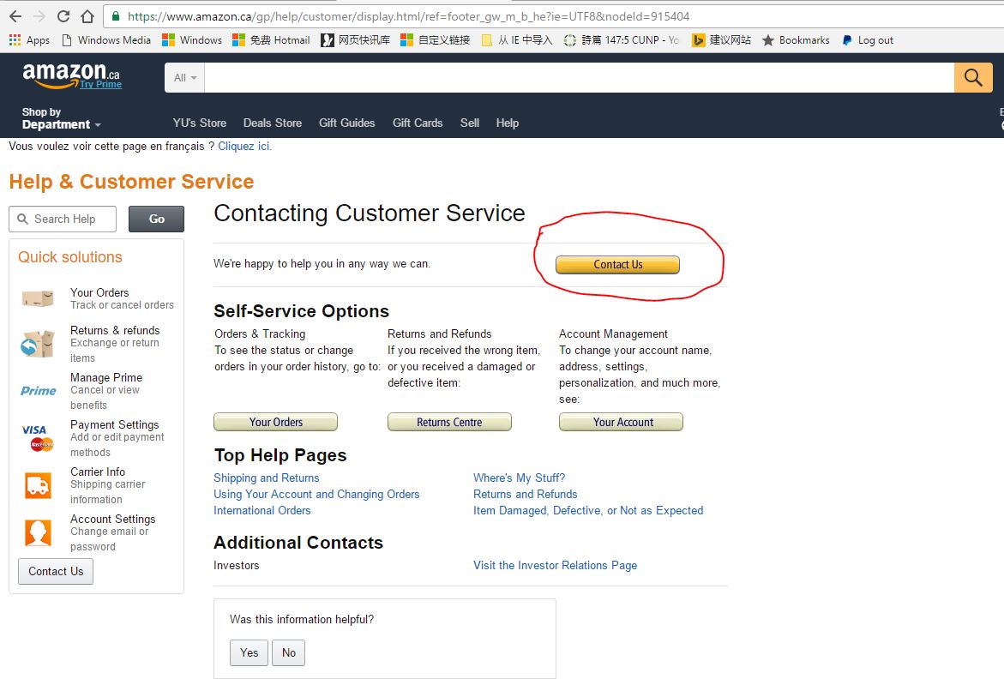The image size is (1004, 697).
Task: Click the yellow Contact Us button
Action: 617,264
